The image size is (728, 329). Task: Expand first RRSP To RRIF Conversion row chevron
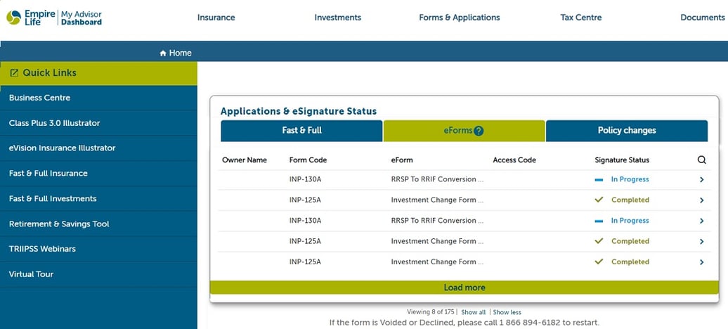tap(701, 179)
